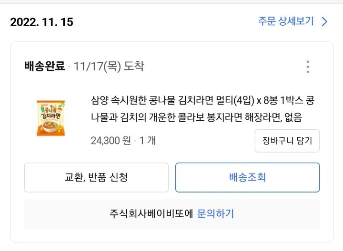Screen dimensions: 343x251
Task: Select the order date 2022. 11. 15
Action: click(x=42, y=22)
